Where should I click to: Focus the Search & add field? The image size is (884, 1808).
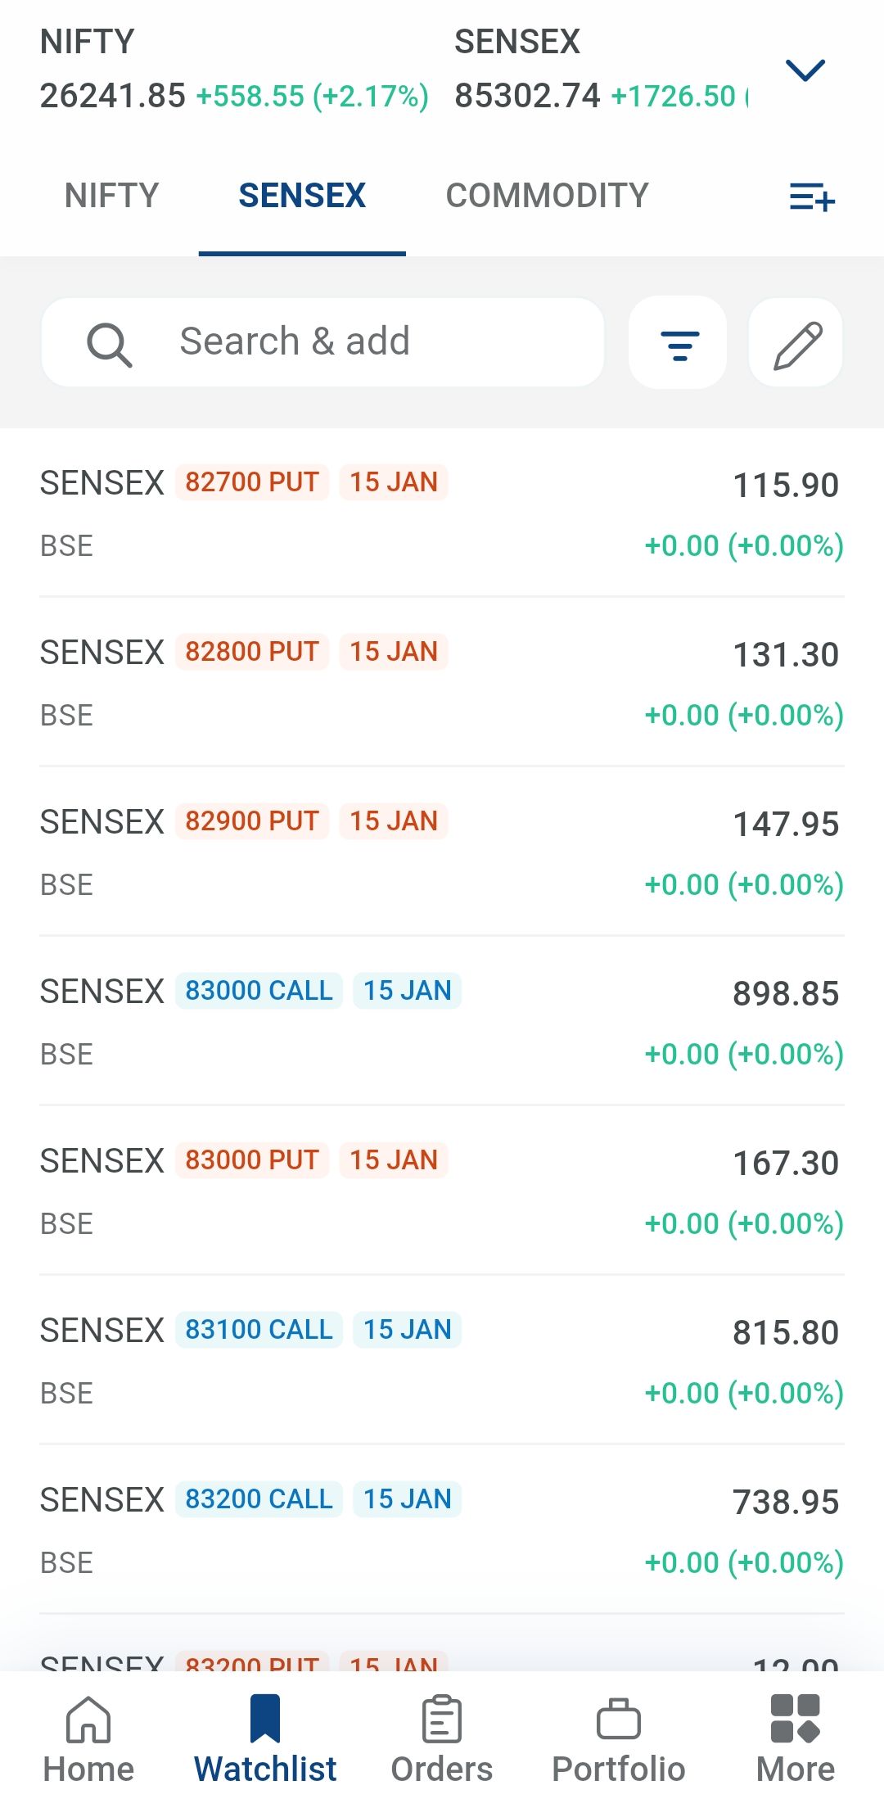coord(322,342)
